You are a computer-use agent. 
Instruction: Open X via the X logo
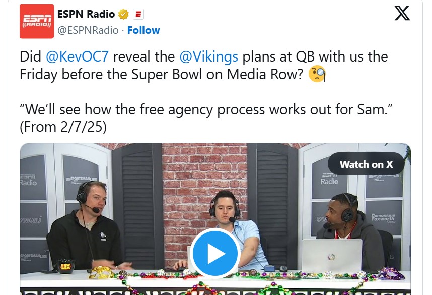[x=402, y=13]
